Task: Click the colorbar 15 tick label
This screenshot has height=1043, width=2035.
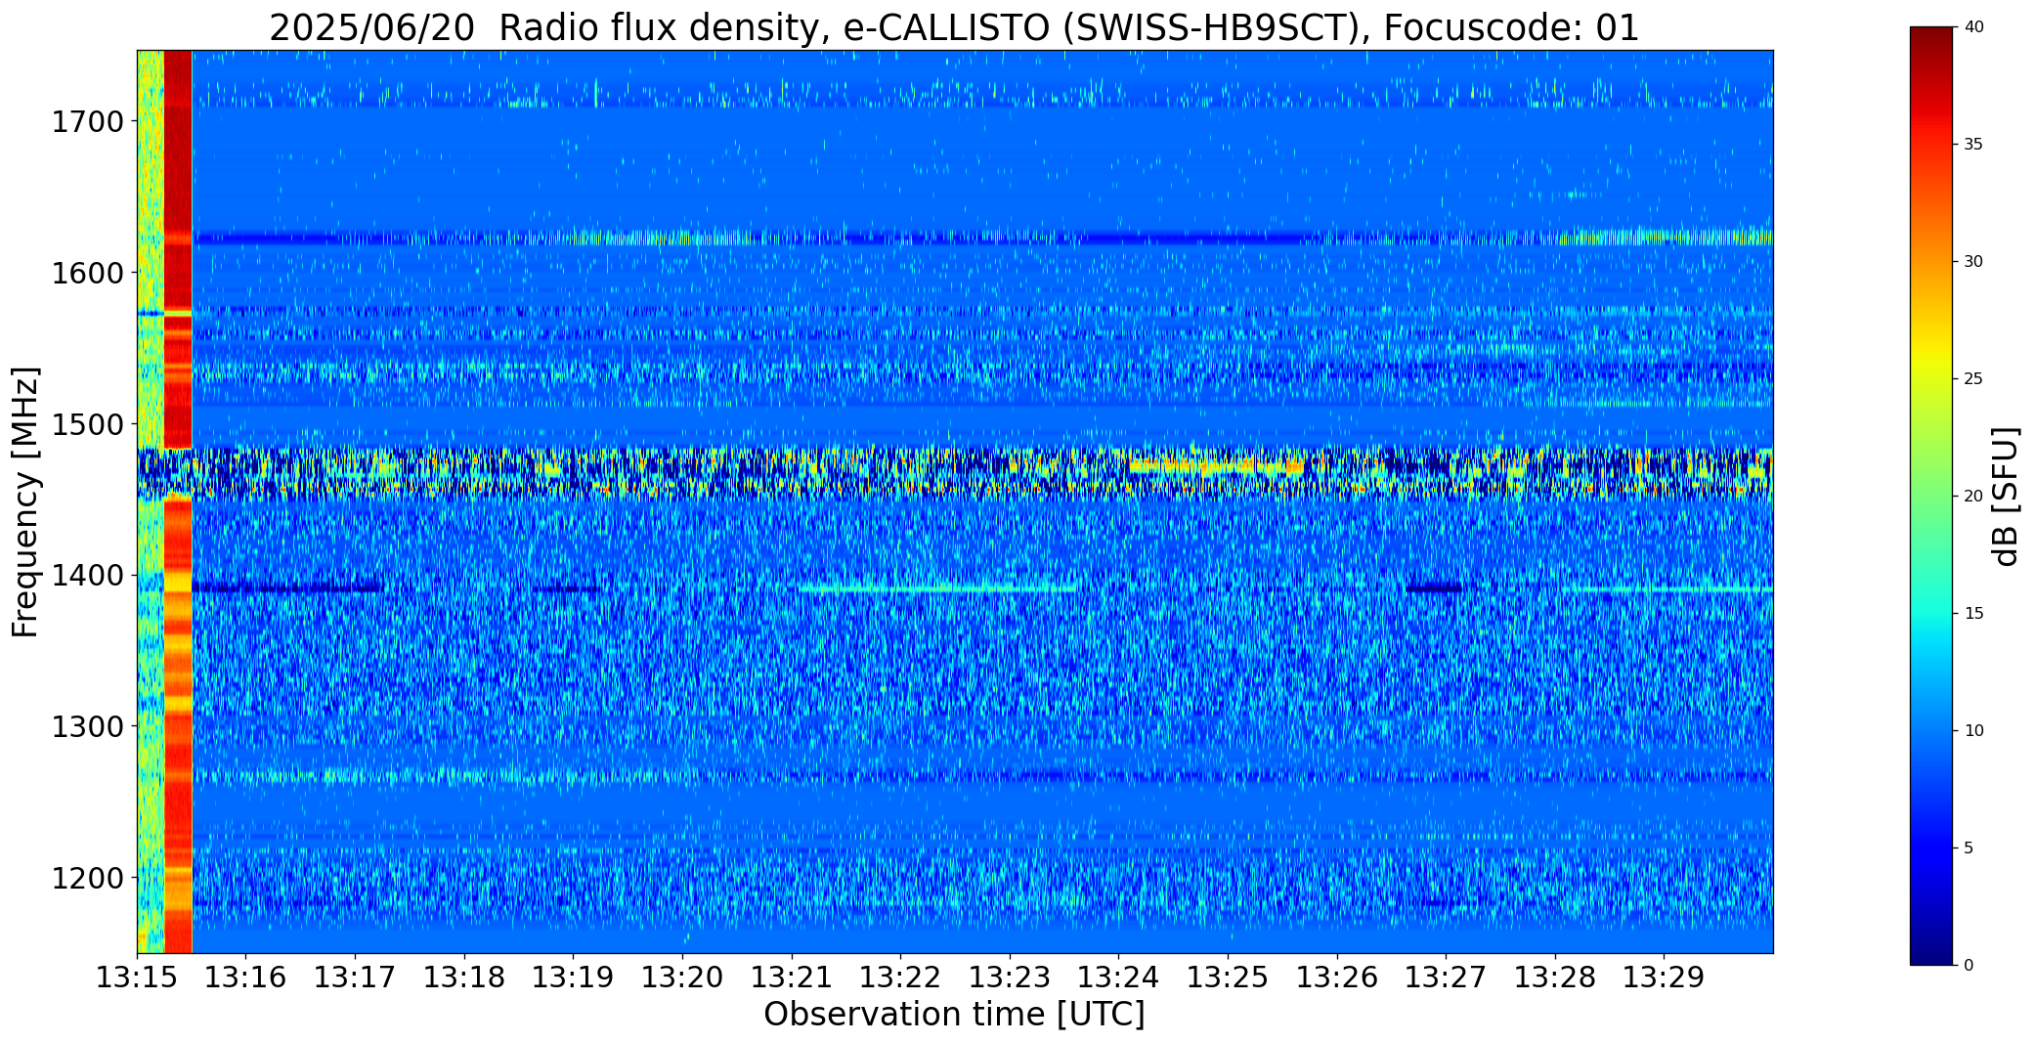Action: 1973,614
